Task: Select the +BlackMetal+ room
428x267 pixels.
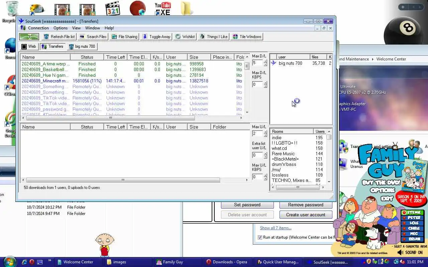Action: point(285,159)
